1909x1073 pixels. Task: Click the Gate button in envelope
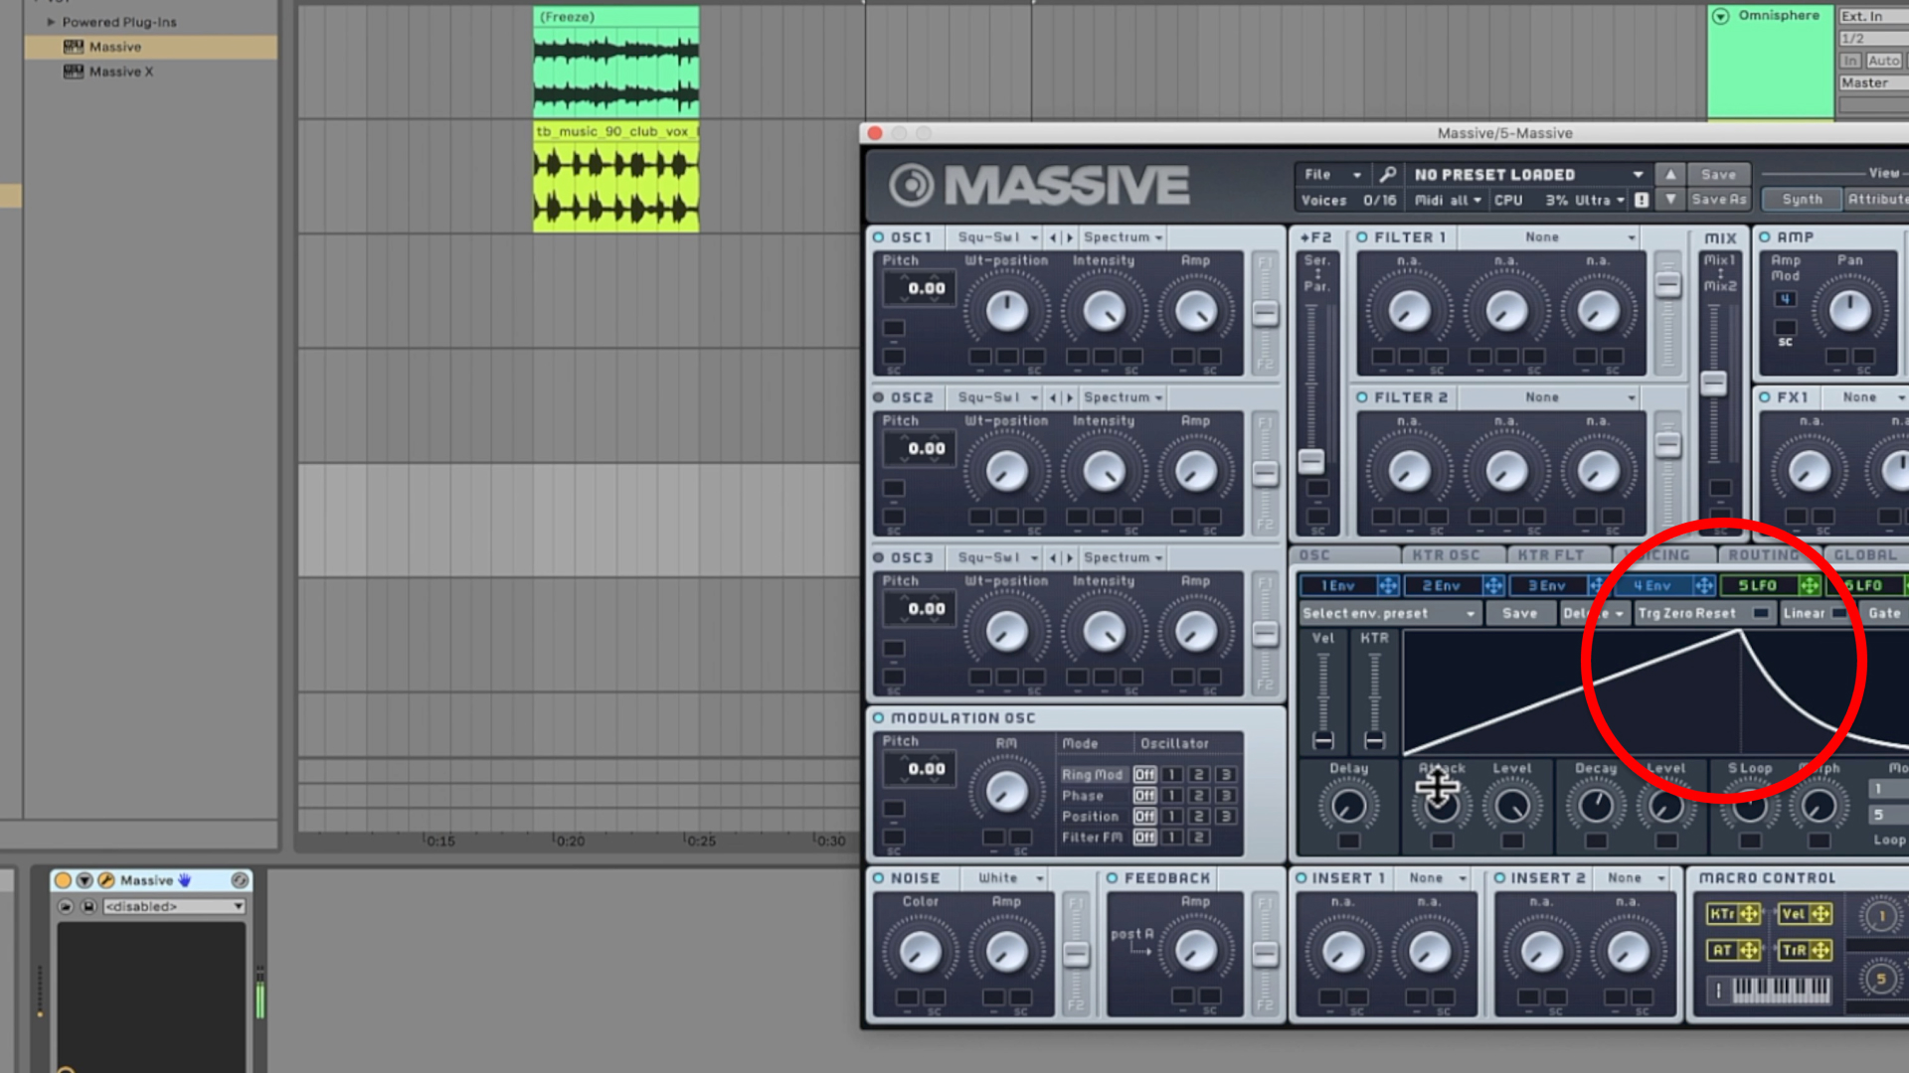click(1884, 614)
